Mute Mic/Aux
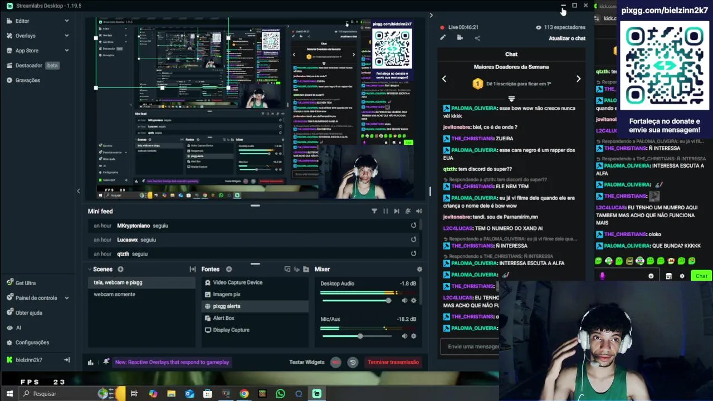Viewport: 713px width, 401px height. [x=404, y=336]
